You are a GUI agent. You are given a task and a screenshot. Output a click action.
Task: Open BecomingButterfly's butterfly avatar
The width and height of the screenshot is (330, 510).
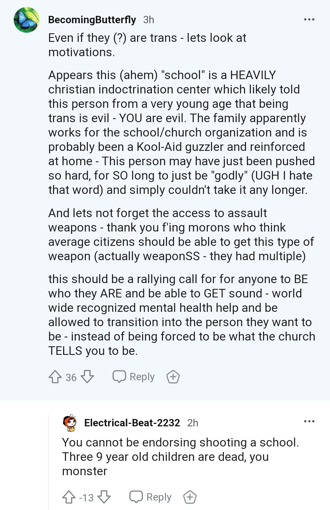(27, 20)
